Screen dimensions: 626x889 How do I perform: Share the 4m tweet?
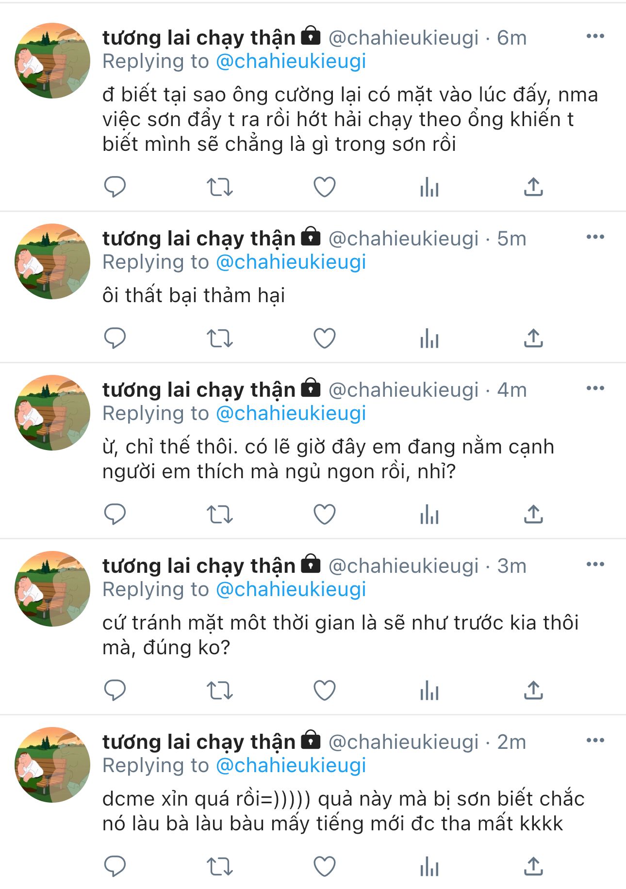point(533,515)
